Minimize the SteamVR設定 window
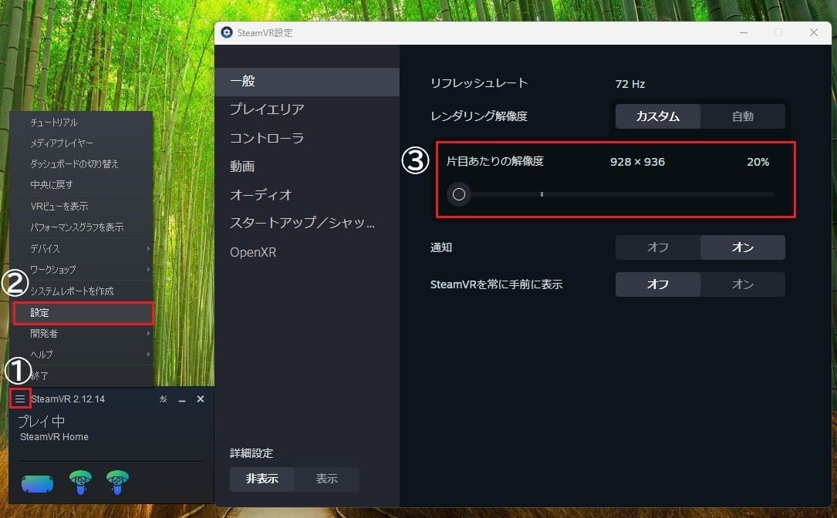Image resolution: width=837 pixels, height=518 pixels. [744, 32]
